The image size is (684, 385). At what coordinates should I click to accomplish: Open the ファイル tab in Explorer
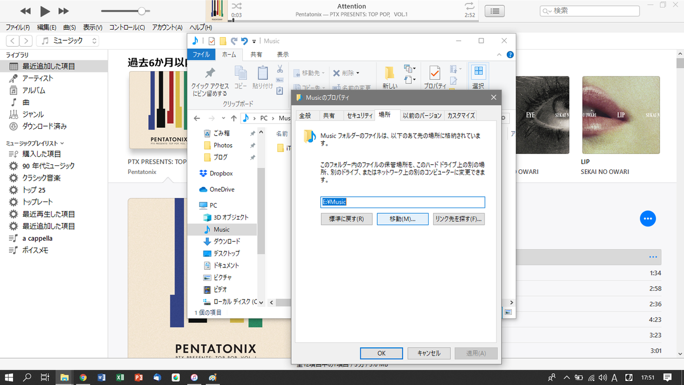point(201,55)
